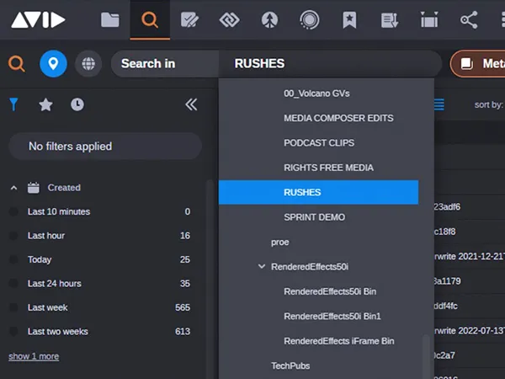Open the linked-diamonds app icon
Image resolution: width=505 pixels, height=379 pixels.
[229, 20]
